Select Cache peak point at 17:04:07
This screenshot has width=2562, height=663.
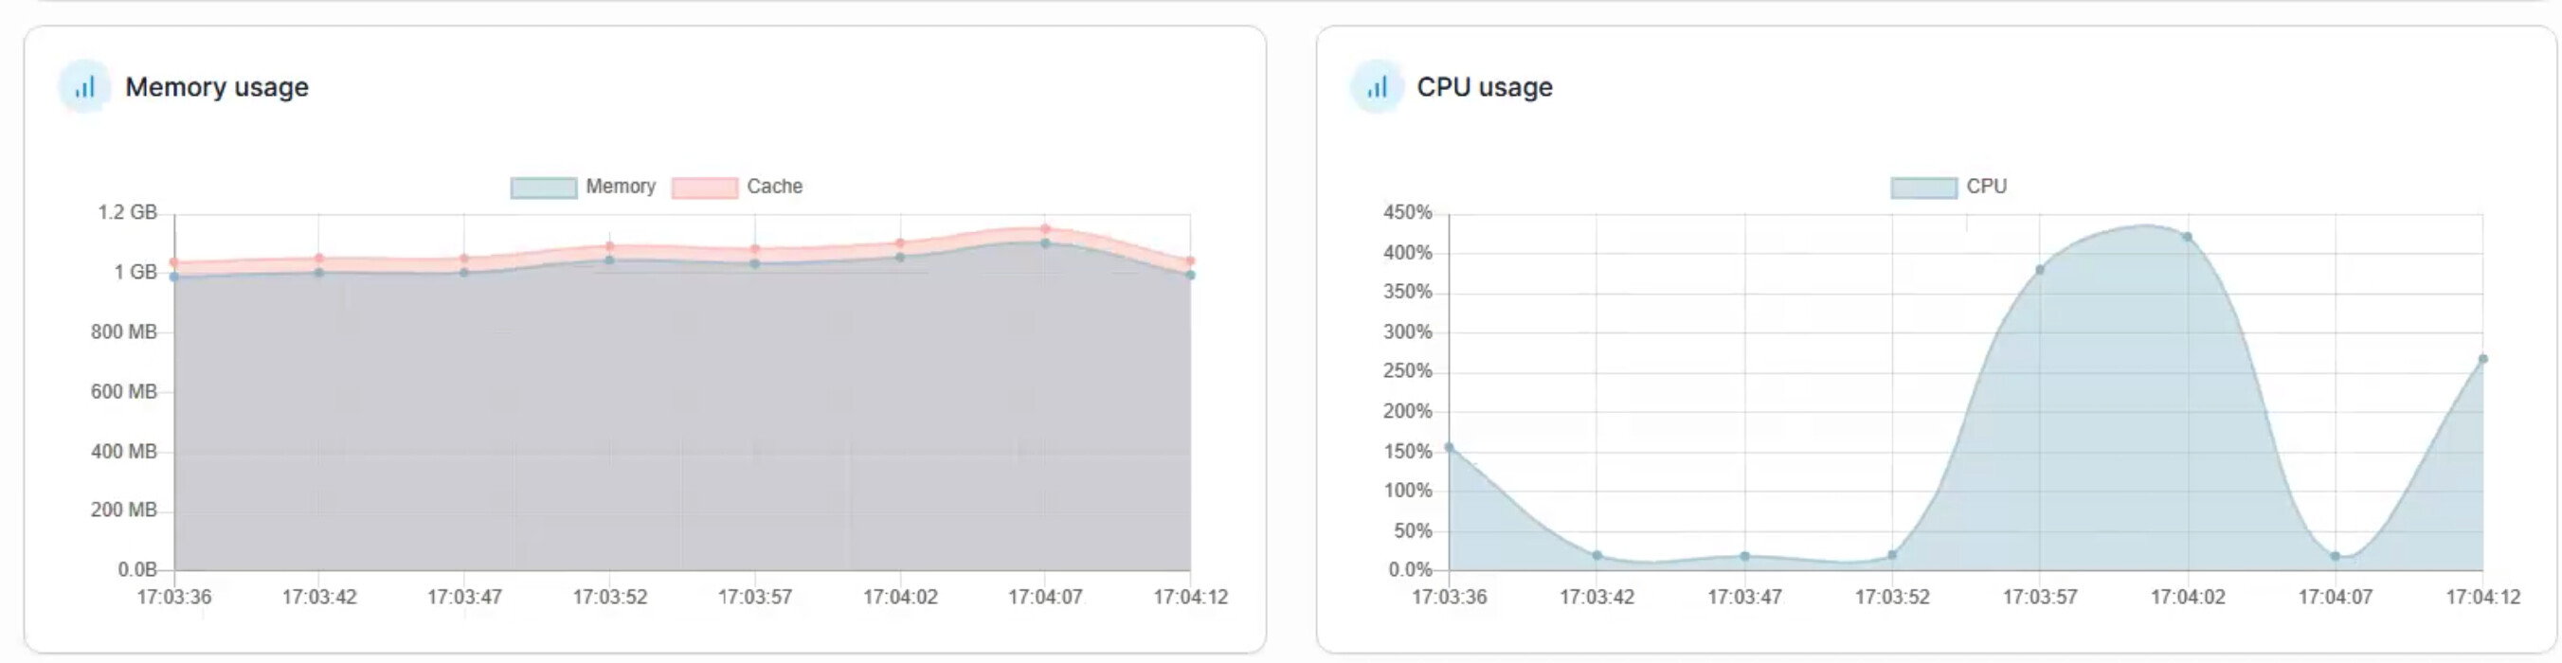click(x=1045, y=228)
